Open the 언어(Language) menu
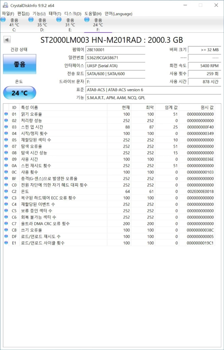Screen dimensions: 224x350 [x=118, y=14]
